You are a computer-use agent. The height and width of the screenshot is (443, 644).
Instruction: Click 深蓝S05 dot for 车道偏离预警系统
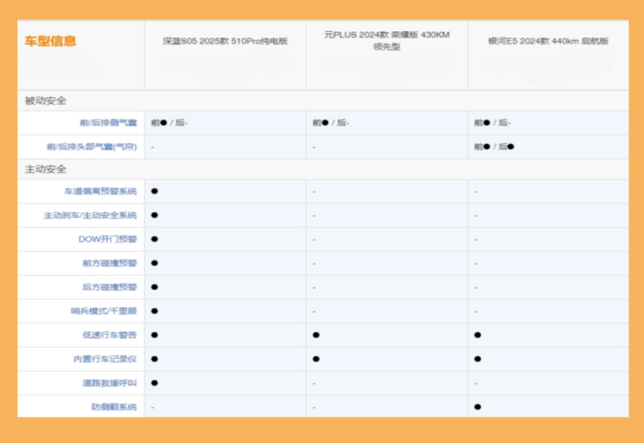(x=155, y=191)
